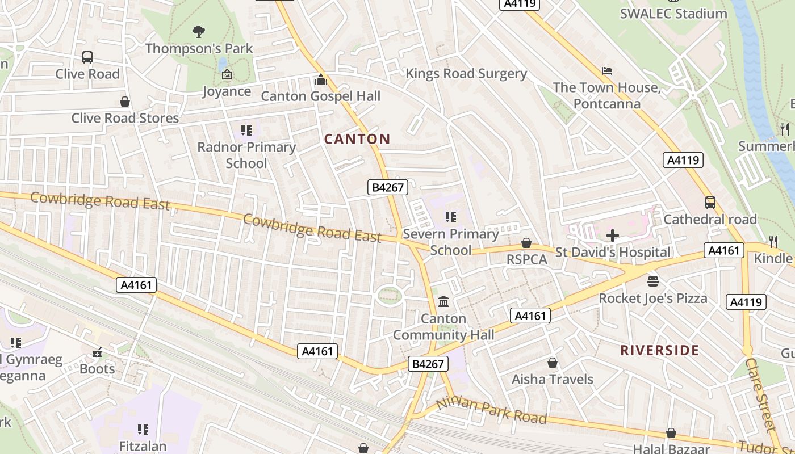The height and width of the screenshot is (454, 795).
Task: Click the Clive Road Stores shop icon
Action: pos(125,102)
